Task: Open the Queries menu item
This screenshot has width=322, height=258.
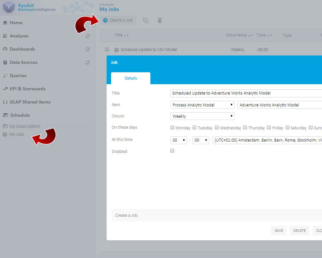Action: (18, 76)
